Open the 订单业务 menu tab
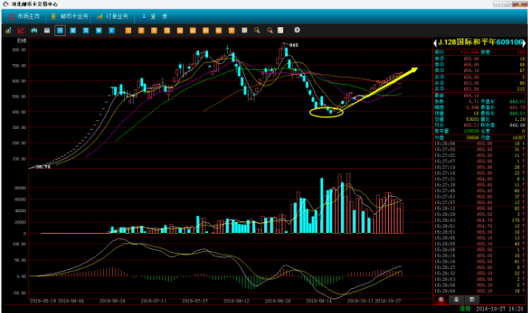Screen dimensions: 528x313 pyautogui.click(x=113, y=16)
